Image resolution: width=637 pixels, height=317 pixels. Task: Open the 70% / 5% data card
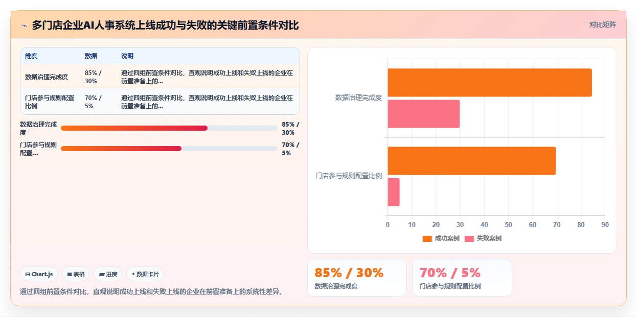point(462,278)
